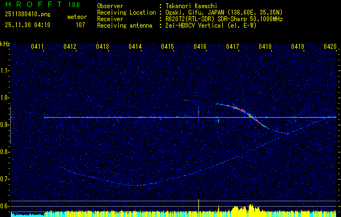Viewport: 341px width, 217px height.
Task: Click the HROFFT title text
Action: coord(31,5)
